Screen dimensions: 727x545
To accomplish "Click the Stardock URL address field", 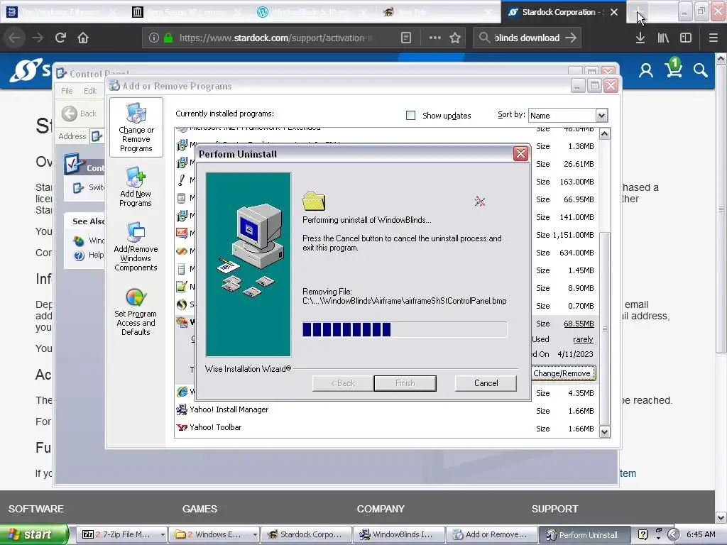I will pyautogui.click(x=275, y=38).
